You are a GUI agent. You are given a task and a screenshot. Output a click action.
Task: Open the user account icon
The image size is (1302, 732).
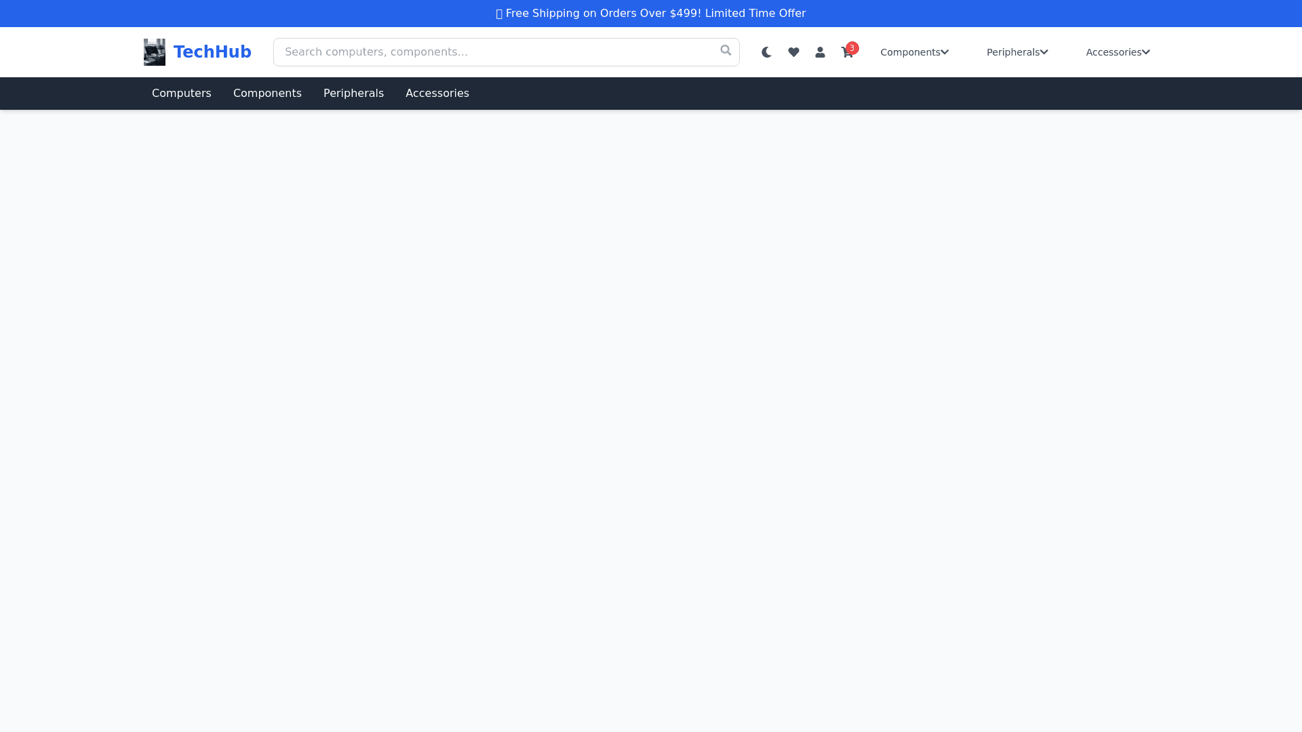[820, 52]
